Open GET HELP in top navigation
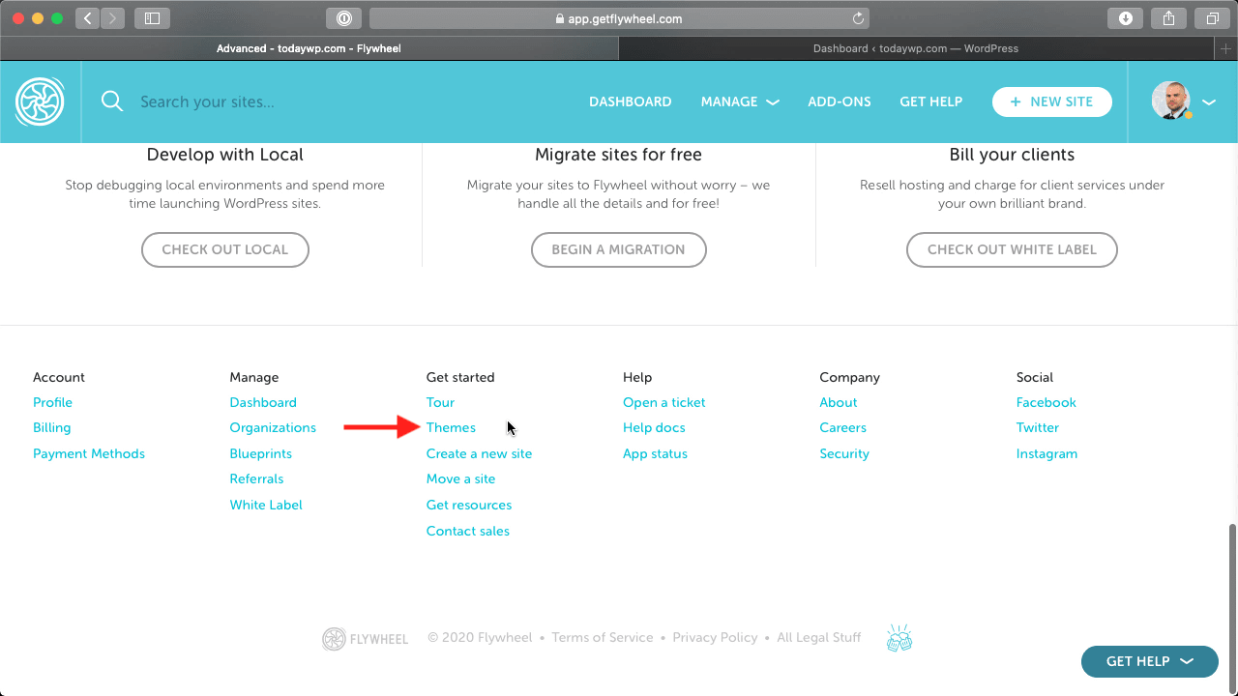Screen dimensions: 1238x696 930,101
